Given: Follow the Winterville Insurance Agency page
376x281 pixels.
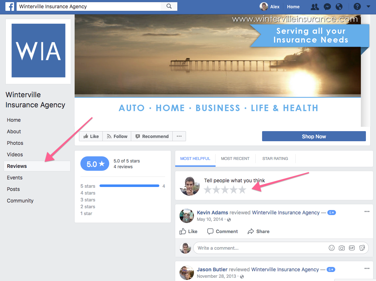Looking at the screenshot, I should [117, 136].
